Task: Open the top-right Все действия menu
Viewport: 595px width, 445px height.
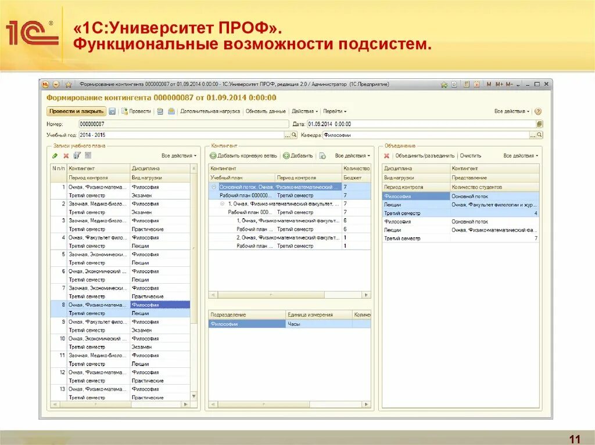Action: (511, 111)
